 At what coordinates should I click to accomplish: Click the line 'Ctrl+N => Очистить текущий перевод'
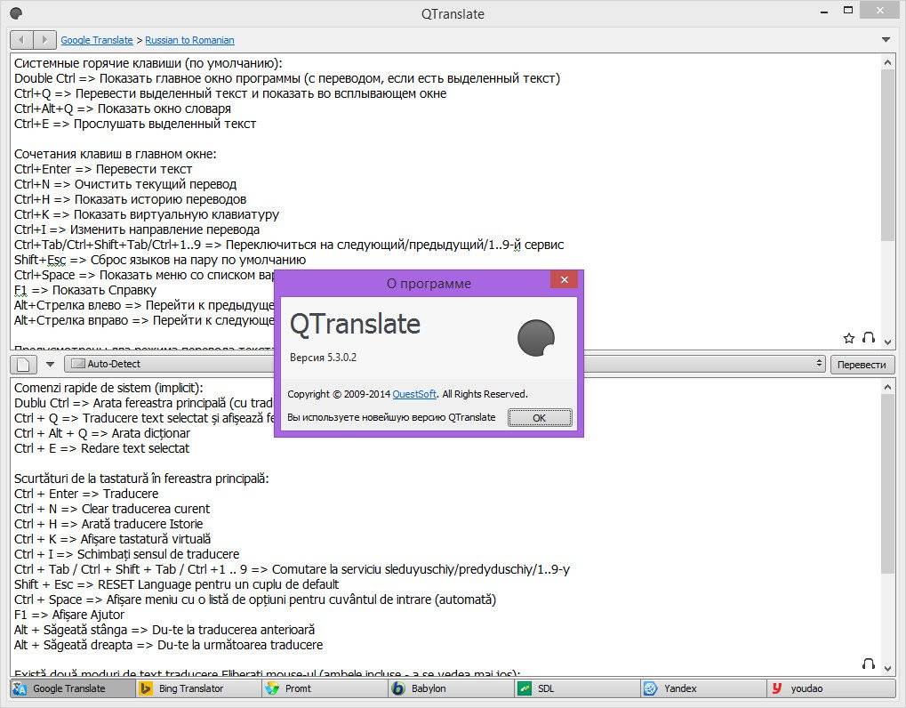point(125,184)
